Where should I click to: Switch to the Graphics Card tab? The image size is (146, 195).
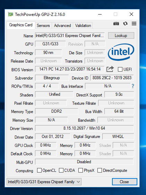pyautogui.click(x=21, y=25)
